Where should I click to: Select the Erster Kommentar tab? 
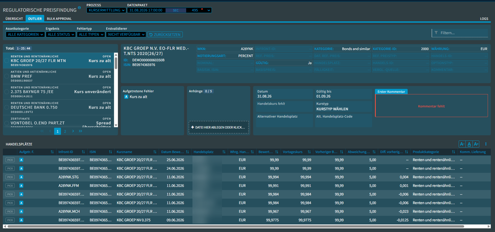(391, 91)
